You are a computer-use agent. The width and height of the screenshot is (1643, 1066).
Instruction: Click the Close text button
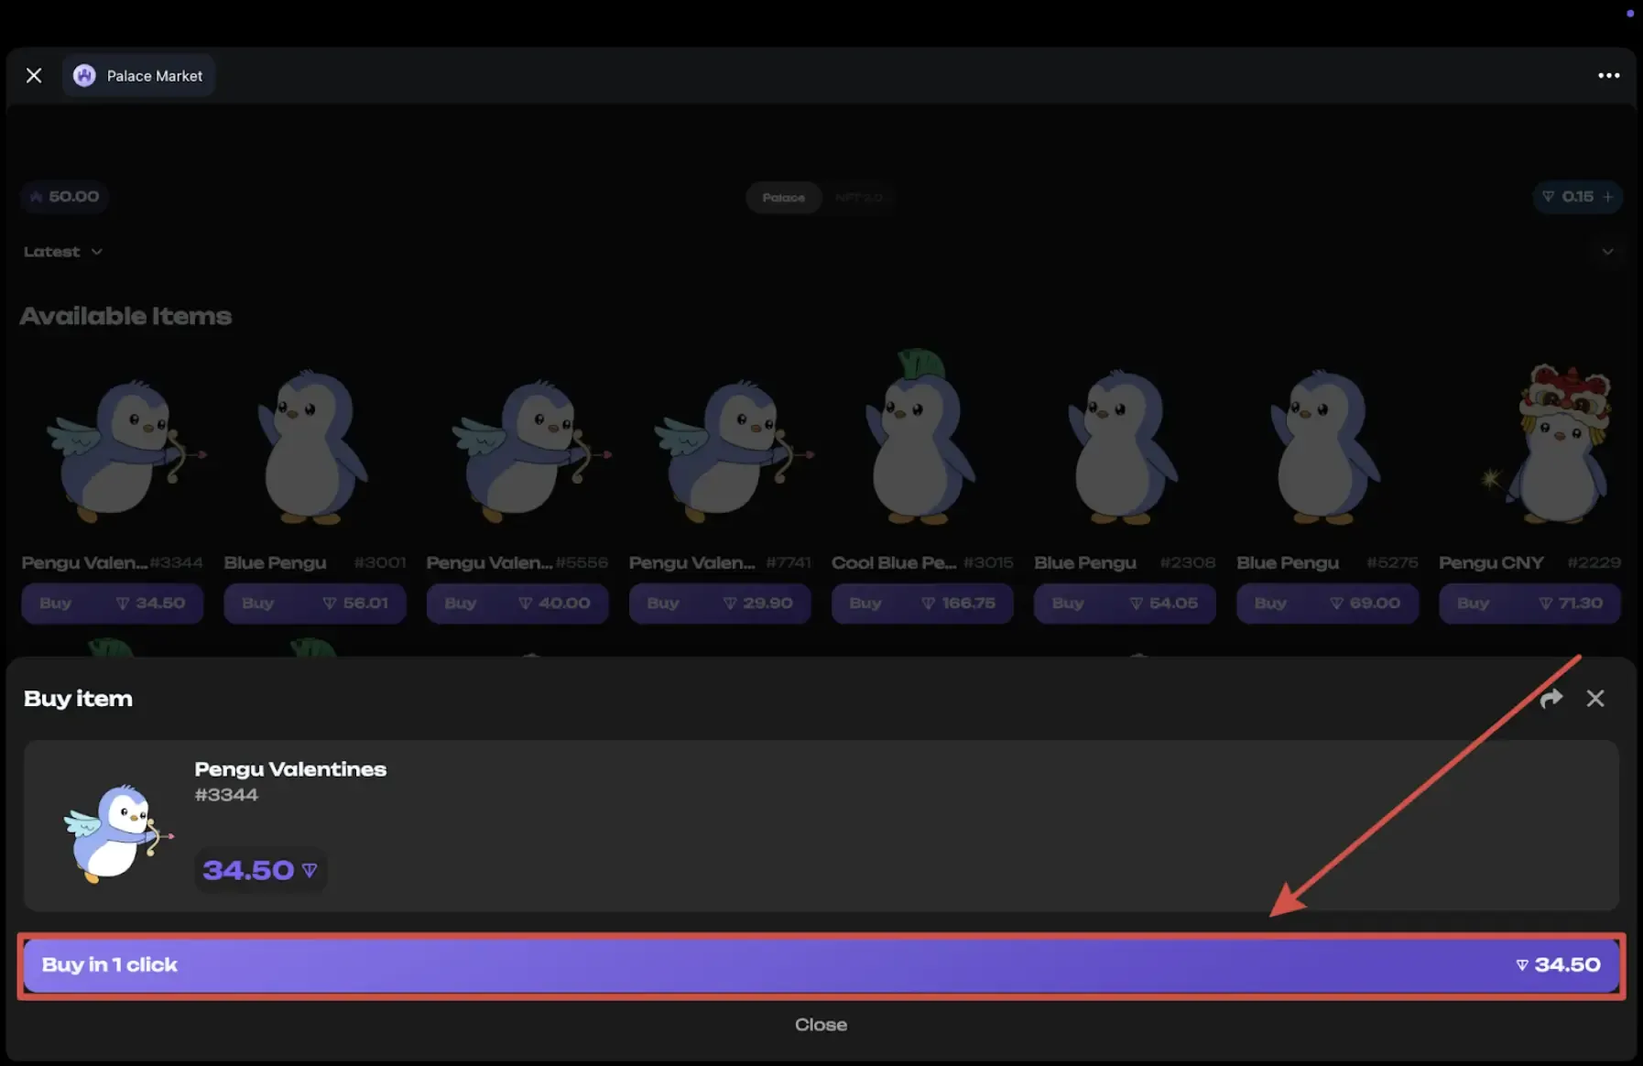coord(821,1025)
